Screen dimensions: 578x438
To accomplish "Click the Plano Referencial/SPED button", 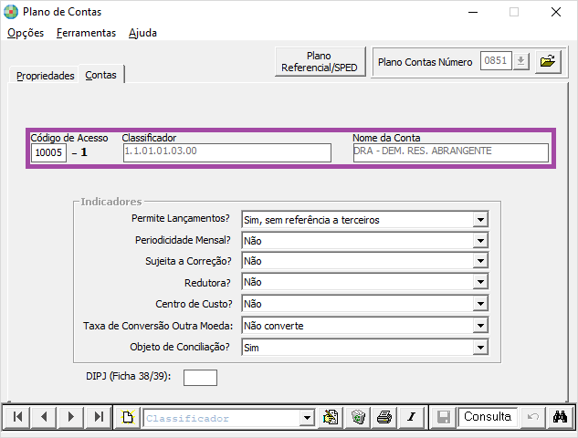I will pos(320,61).
